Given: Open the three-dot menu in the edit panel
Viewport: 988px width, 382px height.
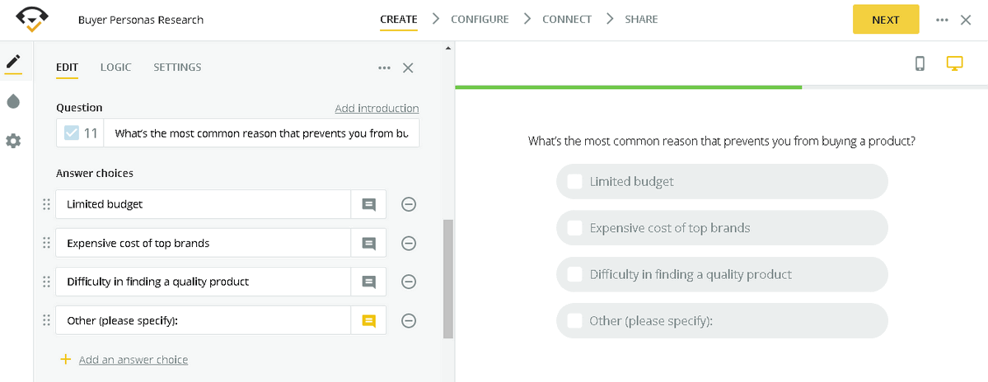Looking at the screenshot, I should pos(384,68).
